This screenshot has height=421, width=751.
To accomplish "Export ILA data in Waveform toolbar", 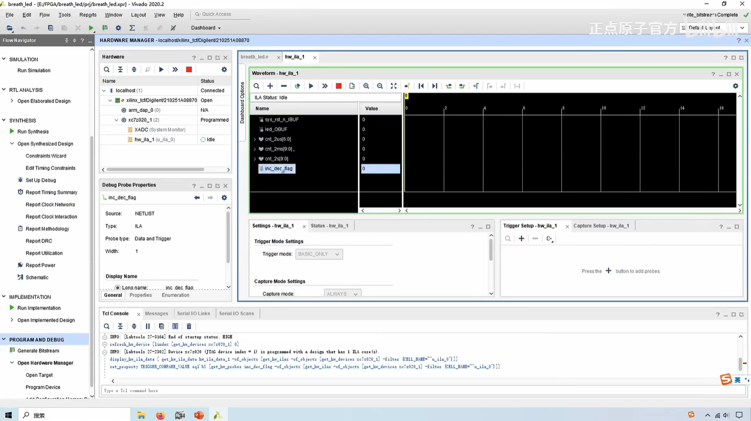I will pyautogui.click(x=352, y=86).
